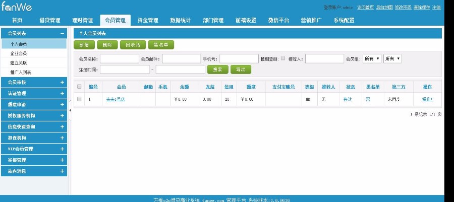This screenshot has width=454, height=202.
Task: Click the 清除缓存 link
Action: point(422,7)
